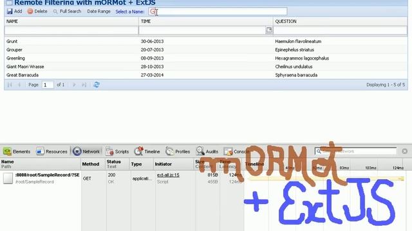This screenshot has height=231, width=412.
Task: Sort network requests by Method column
Action: point(93,164)
